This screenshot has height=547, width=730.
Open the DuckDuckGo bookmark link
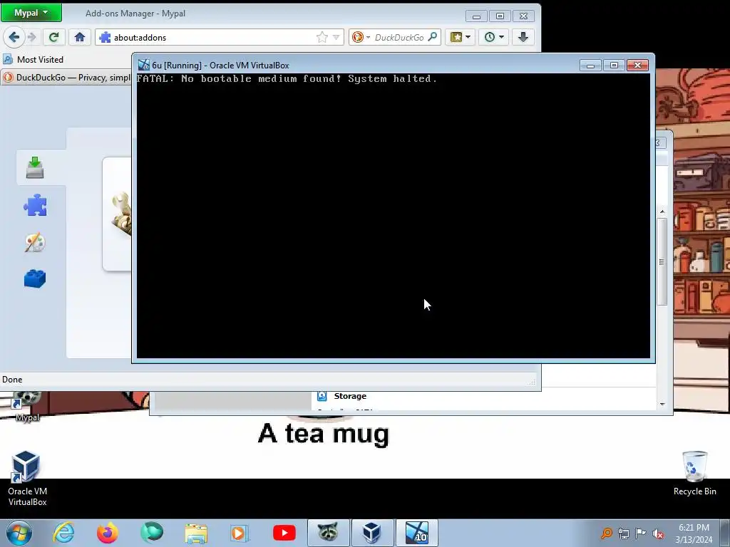pyautogui.click(x=66, y=77)
